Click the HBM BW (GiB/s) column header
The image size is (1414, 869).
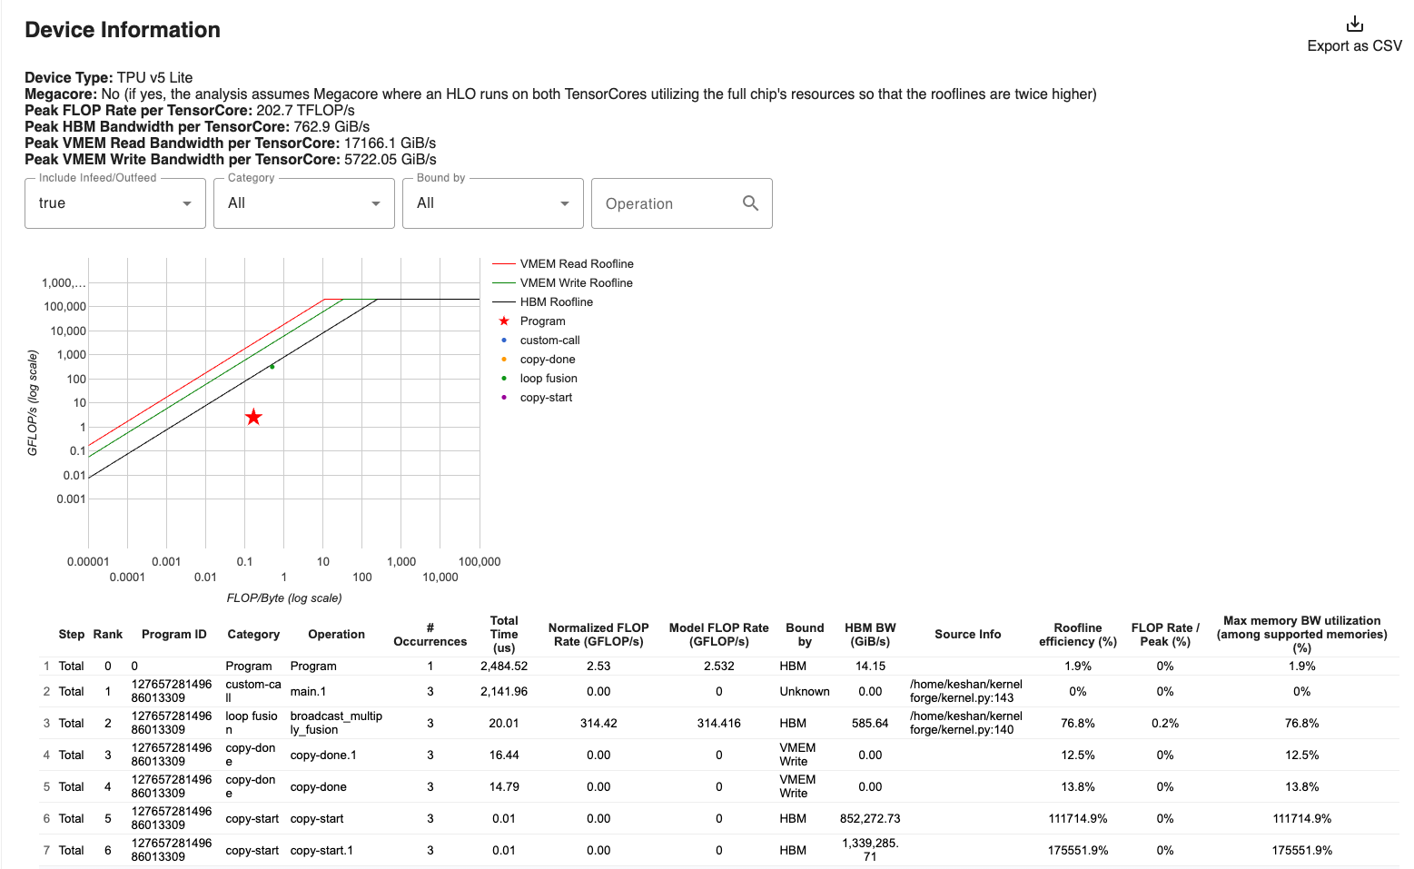pyautogui.click(x=870, y=635)
